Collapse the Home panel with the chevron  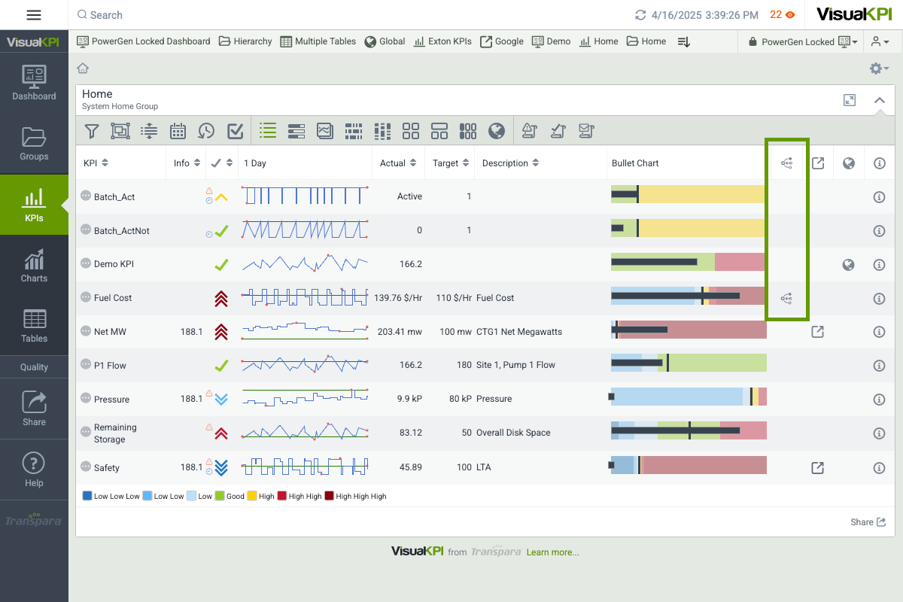[879, 100]
